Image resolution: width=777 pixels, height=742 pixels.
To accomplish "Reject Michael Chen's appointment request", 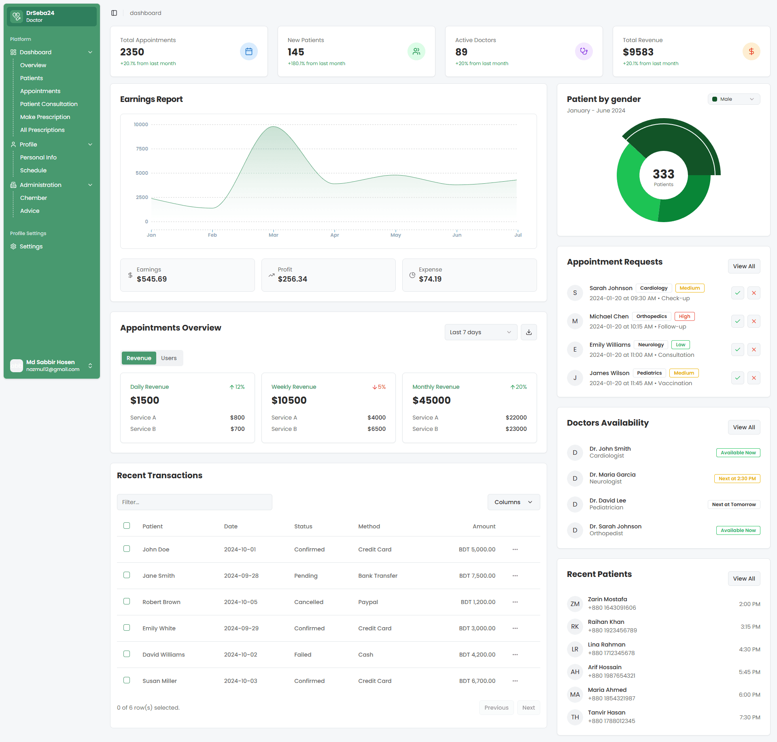I will coord(754,321).
